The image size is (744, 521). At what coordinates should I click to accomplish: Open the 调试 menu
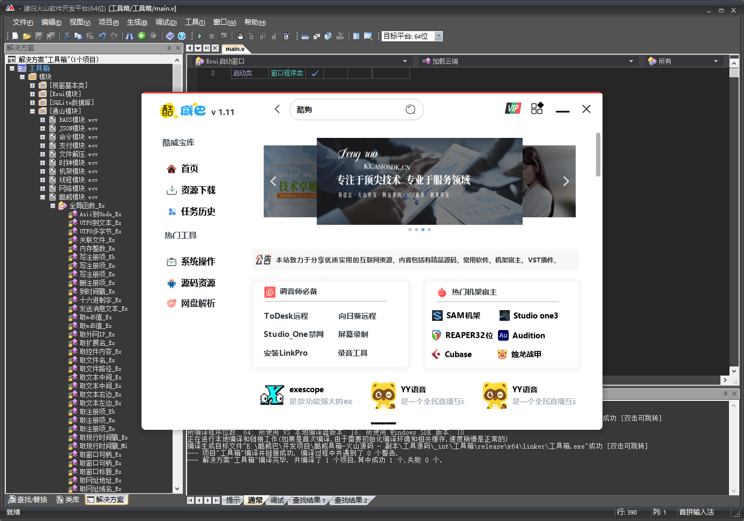[x=166, y=22]
